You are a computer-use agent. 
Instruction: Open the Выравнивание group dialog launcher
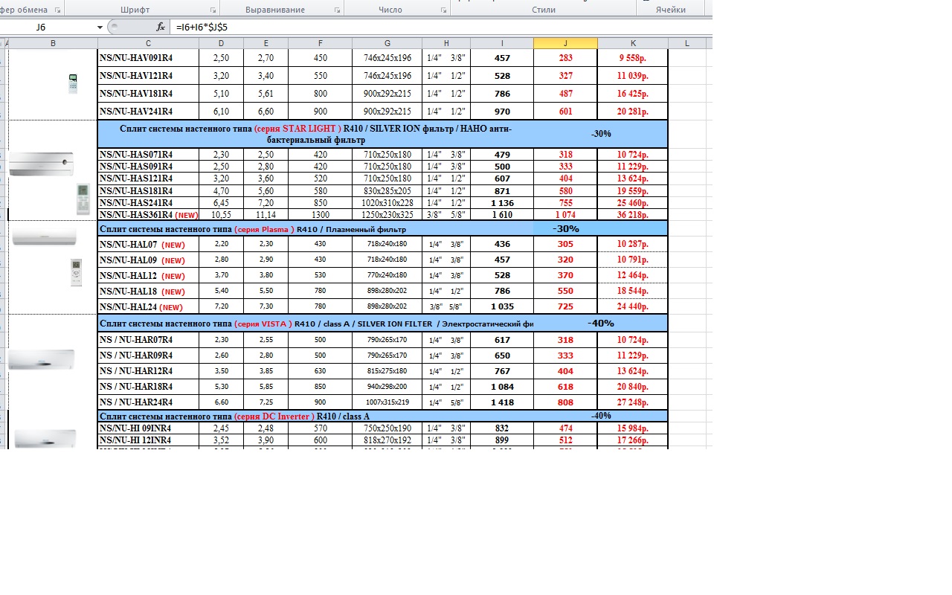point(337,10)
